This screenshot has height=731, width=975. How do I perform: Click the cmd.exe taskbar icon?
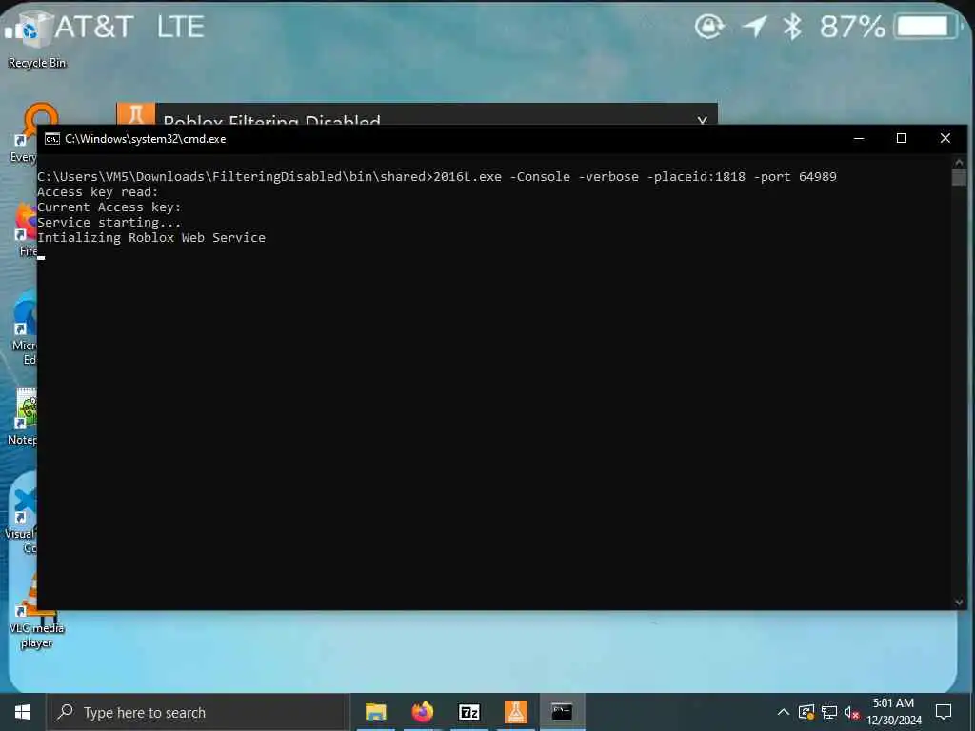(562, 712)
